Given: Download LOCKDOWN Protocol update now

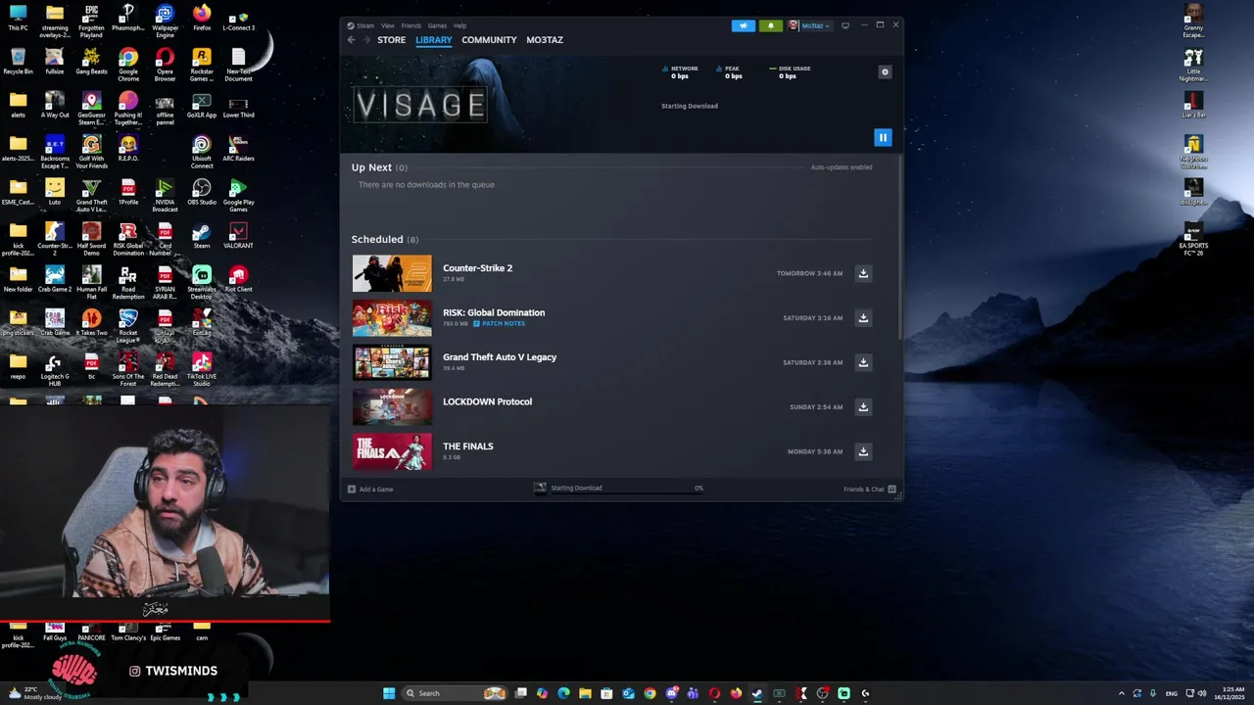Looking at the screenshot, I should point(863,407).
